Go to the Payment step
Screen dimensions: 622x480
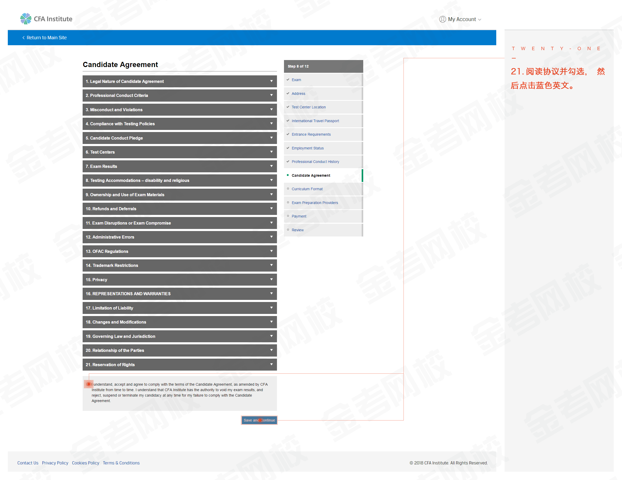coord(323,216)
